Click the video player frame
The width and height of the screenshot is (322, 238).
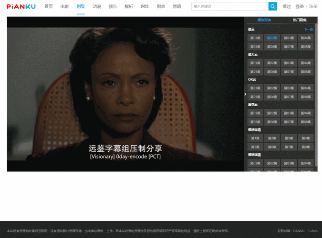[125, 94]
